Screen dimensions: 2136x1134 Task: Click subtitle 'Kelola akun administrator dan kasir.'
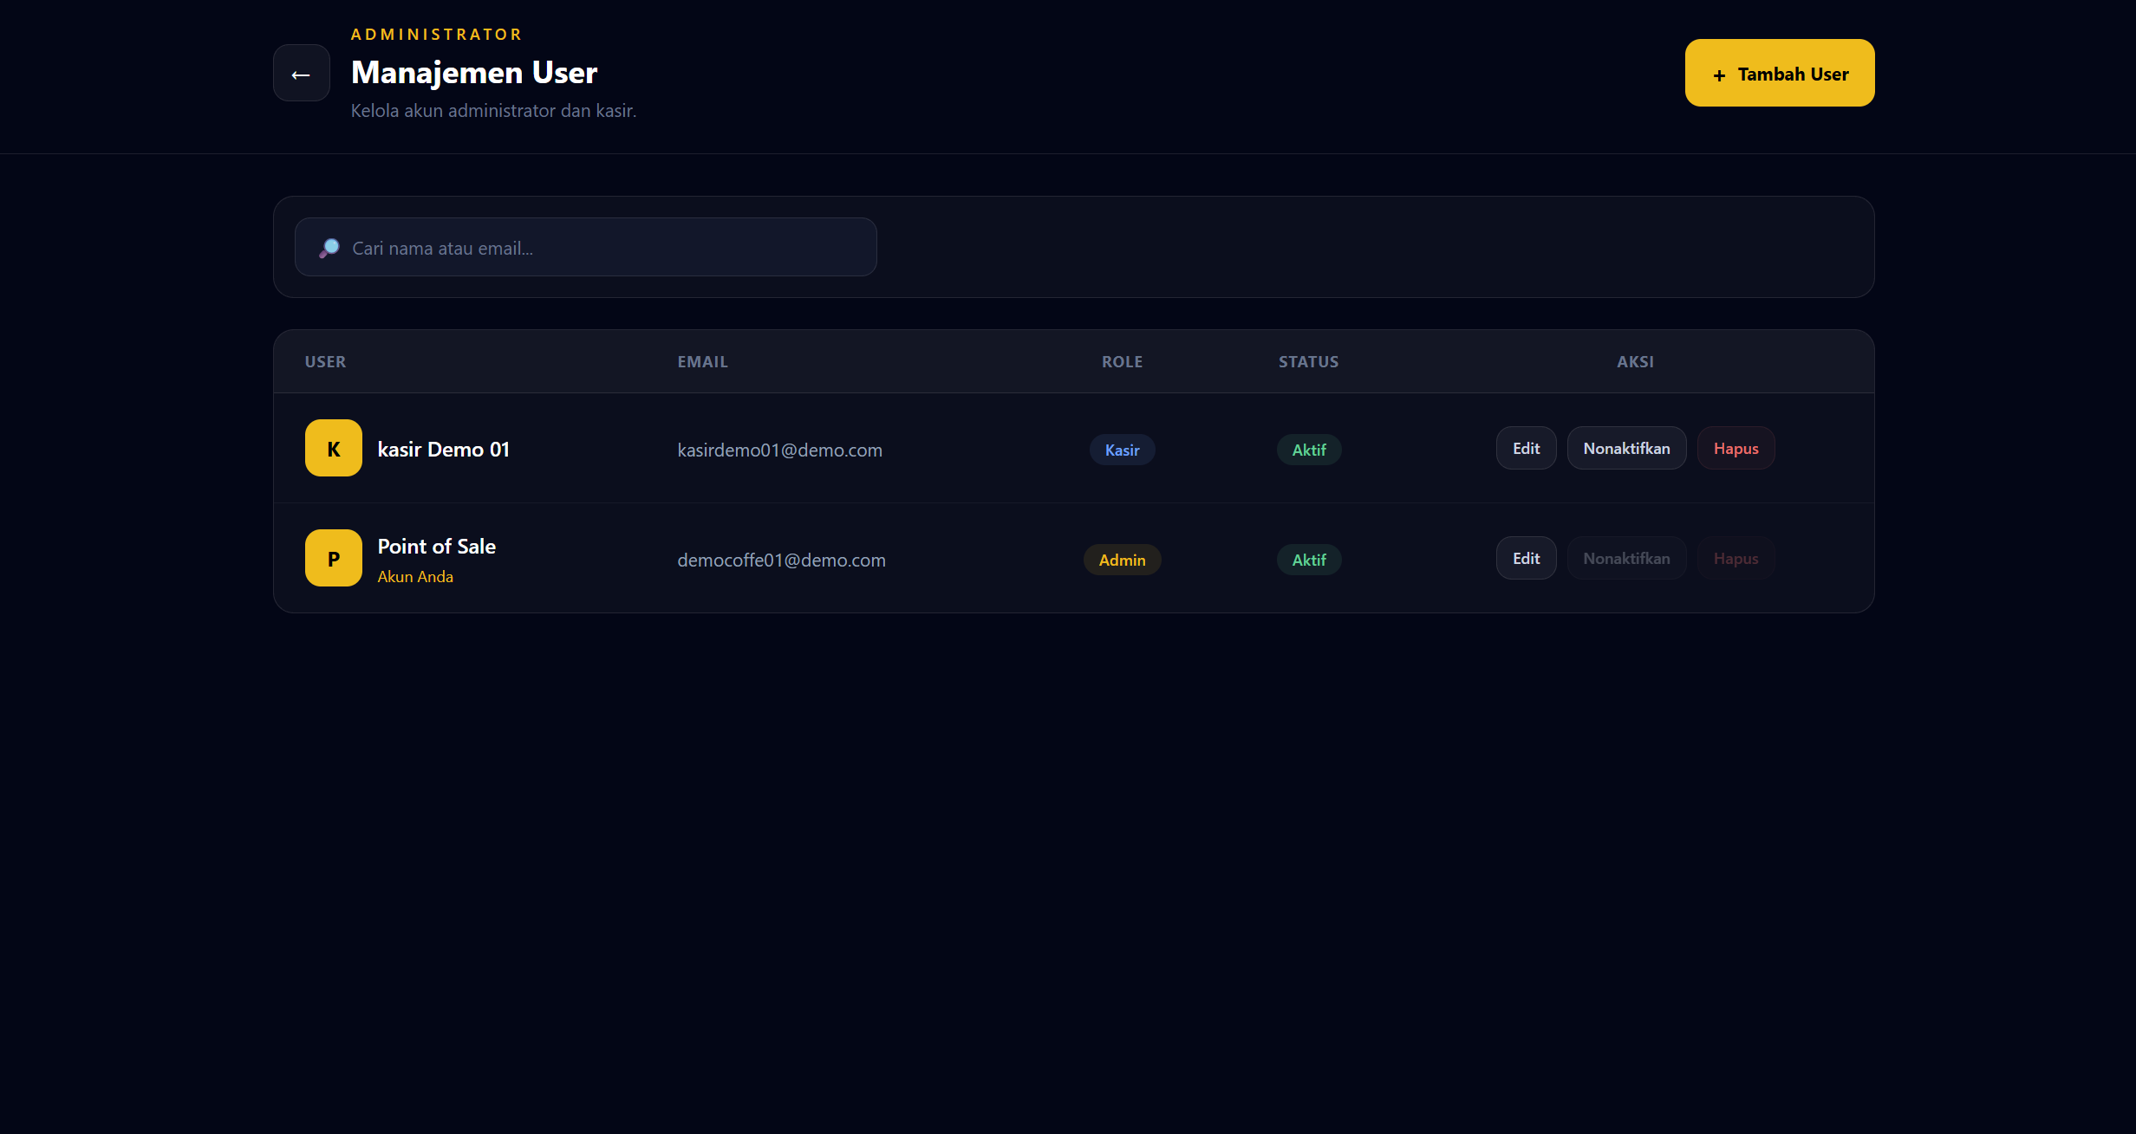pos(493,111)
